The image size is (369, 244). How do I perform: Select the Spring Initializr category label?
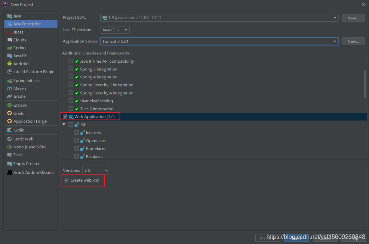point(27,81)
